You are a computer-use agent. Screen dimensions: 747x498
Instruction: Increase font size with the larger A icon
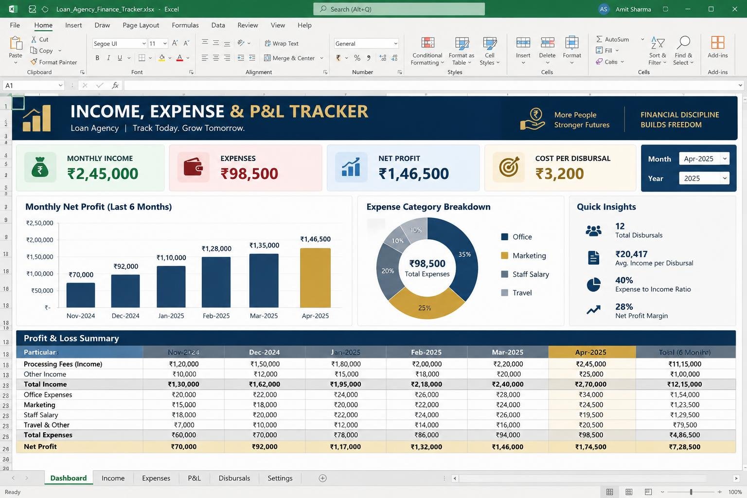(175, 43)
